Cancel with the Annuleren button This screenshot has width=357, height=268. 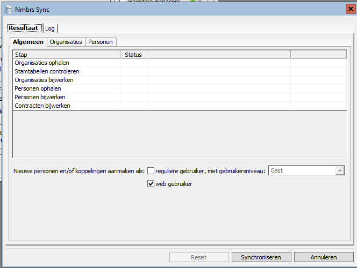[x=324, y=257]
